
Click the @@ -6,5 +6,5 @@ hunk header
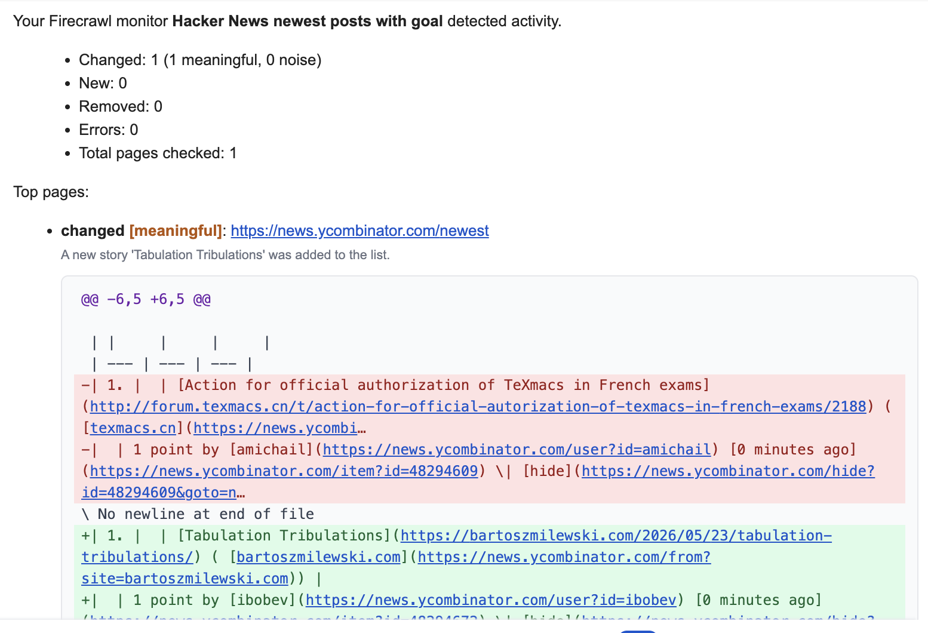tap(146, 299)
